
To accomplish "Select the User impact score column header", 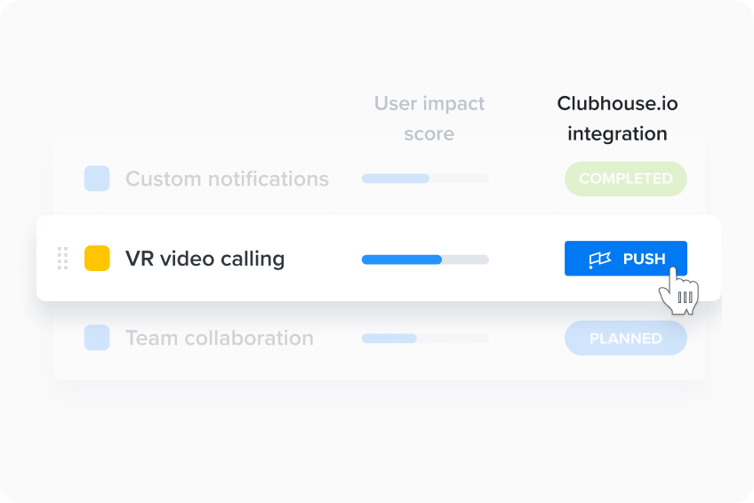I will tap(429, 118).
